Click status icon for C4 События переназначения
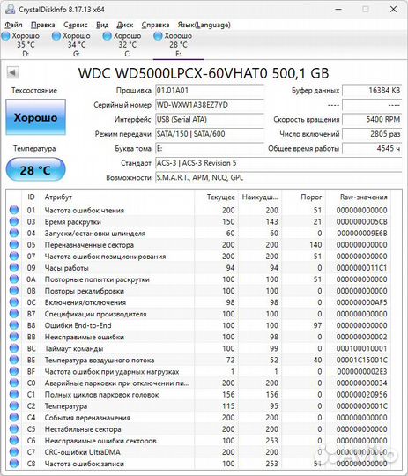 click(x=14, y=418)
